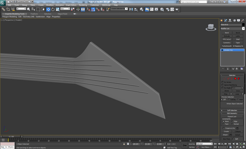The image size is (246, 149).
Task: Open the 3ds Max application menu logo
Action: [3, 3]
